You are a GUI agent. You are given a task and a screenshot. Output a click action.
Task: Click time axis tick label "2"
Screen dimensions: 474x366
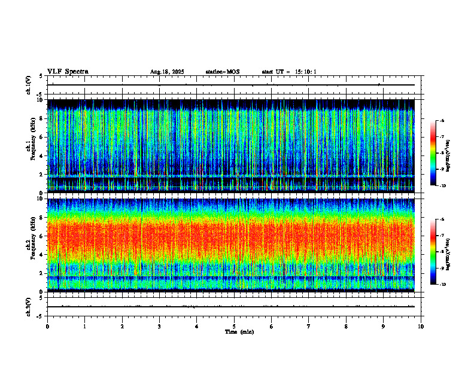[122, 327]
